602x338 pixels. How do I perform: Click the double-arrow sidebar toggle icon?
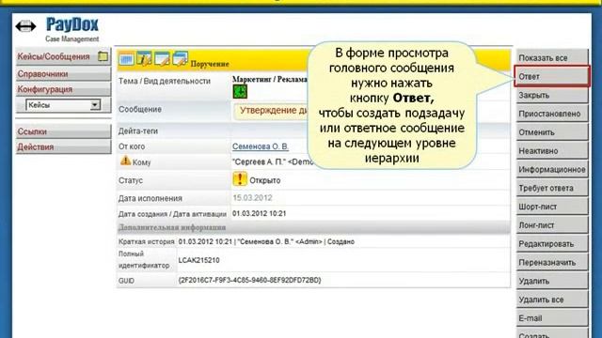25,26
